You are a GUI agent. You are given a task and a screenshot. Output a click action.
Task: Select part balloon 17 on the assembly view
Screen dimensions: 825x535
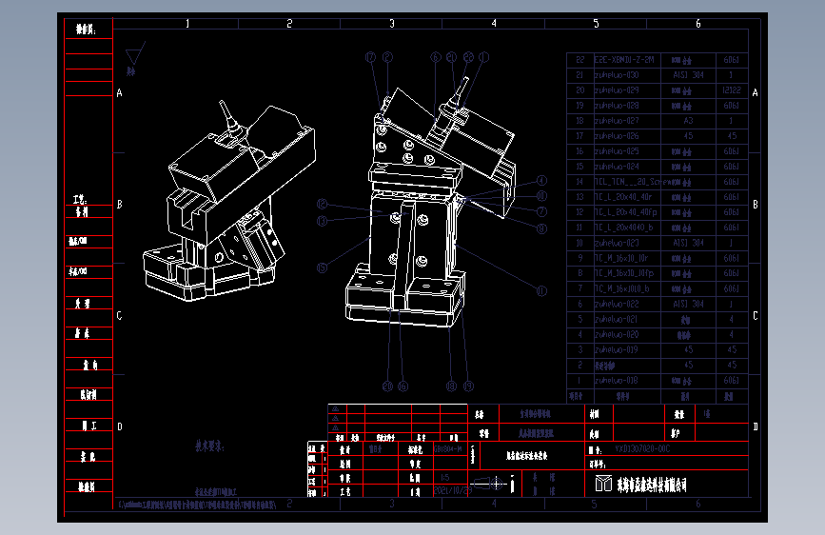click(370, 57)
